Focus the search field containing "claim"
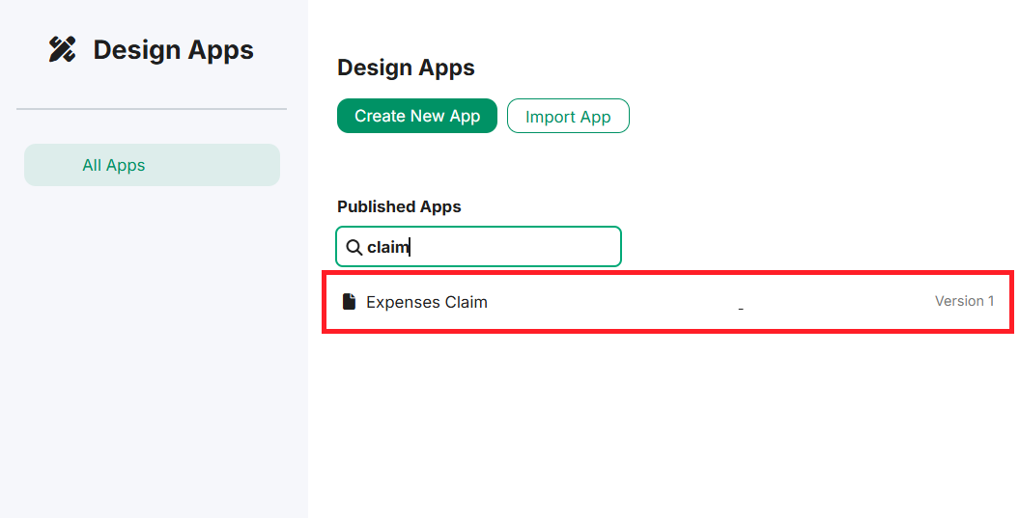The image size is (1019, 518). [479, 247]
